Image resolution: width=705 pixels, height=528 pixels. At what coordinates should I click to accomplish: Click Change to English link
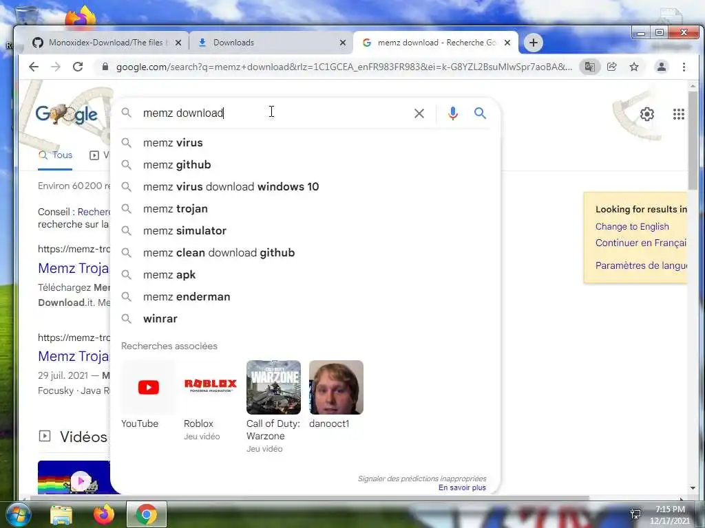click(632, 226)
